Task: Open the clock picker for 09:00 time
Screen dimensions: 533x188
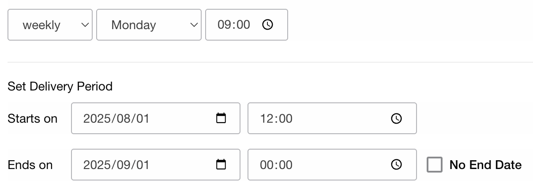Action: pyautogui.click(x=268, y=25)
